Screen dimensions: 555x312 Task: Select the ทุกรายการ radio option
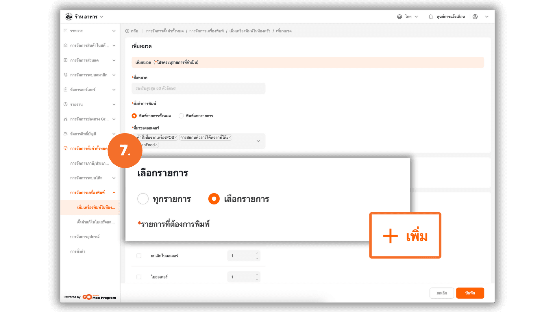(x=143, y=199)
